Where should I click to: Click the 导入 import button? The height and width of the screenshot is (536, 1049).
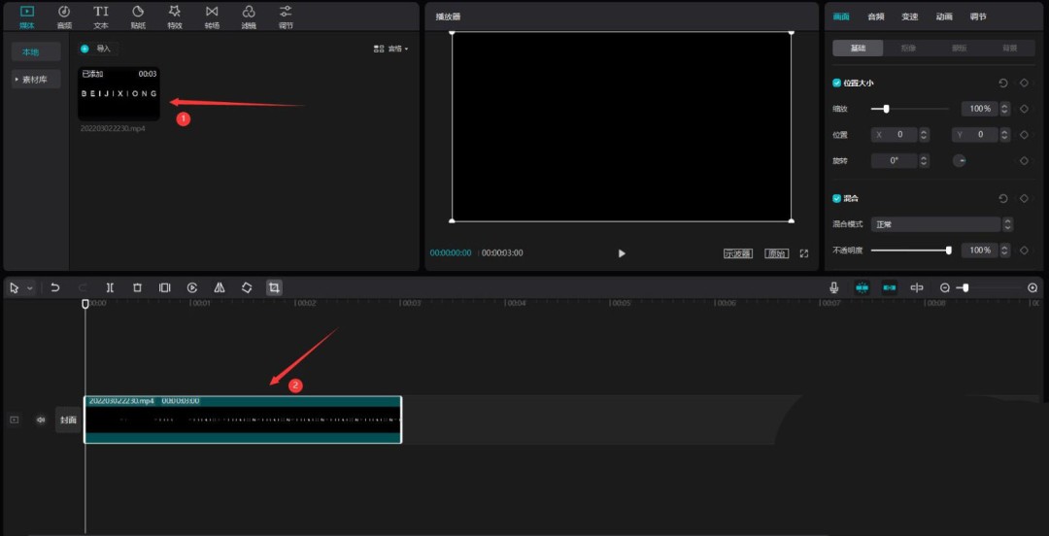[97, 49]
